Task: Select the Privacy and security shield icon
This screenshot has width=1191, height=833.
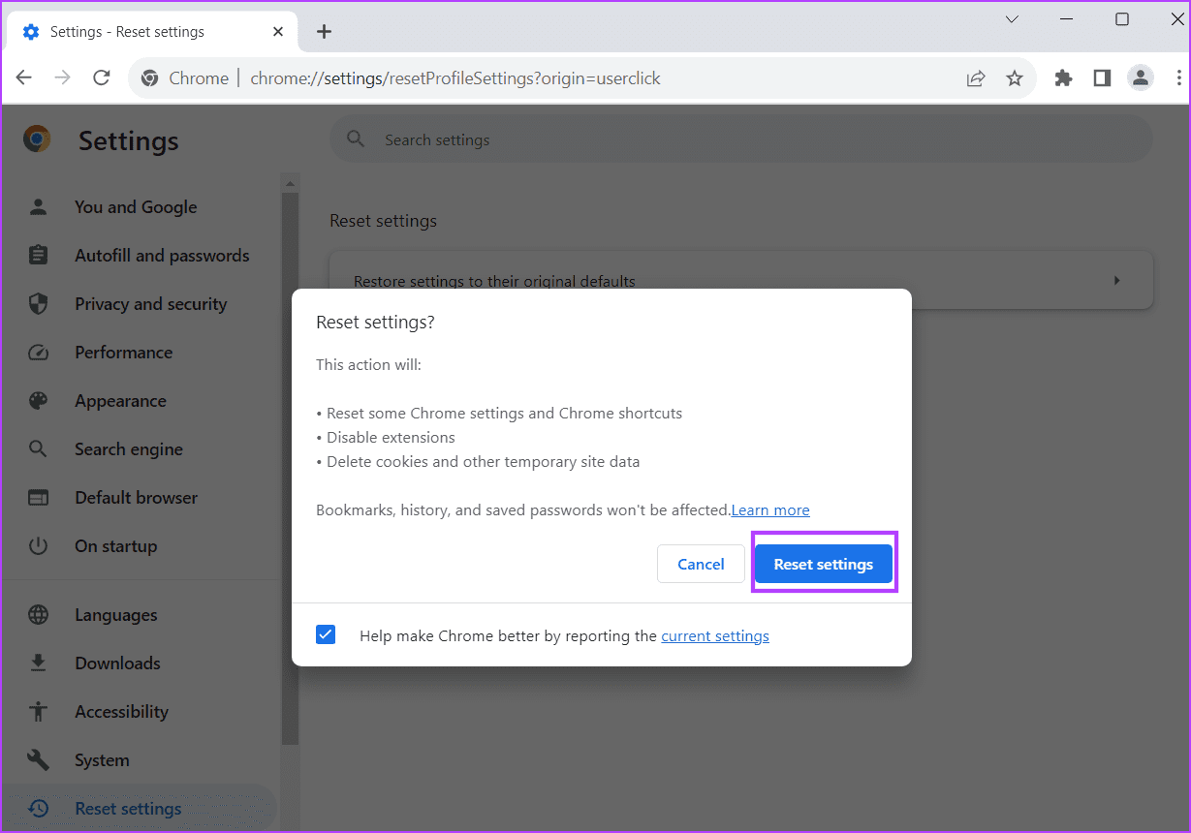Action: [38, 303]
